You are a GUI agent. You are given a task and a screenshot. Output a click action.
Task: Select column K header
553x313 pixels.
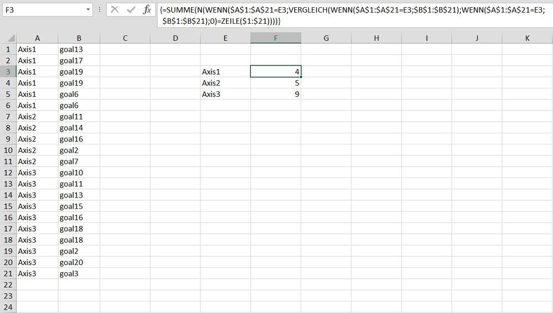[527, 38]
